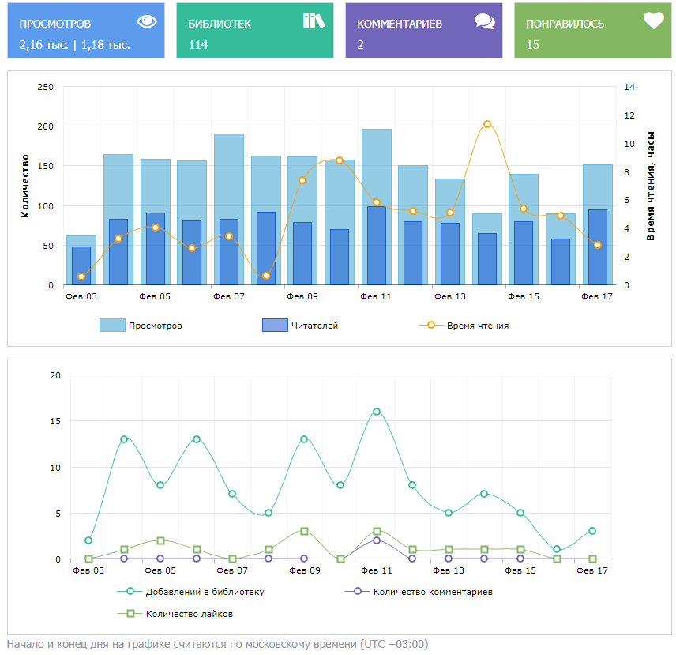This screenshot has height=655, width=676.
Task: Click the peak reading time point on Фев 14
Action: click(x=486, y=124)
